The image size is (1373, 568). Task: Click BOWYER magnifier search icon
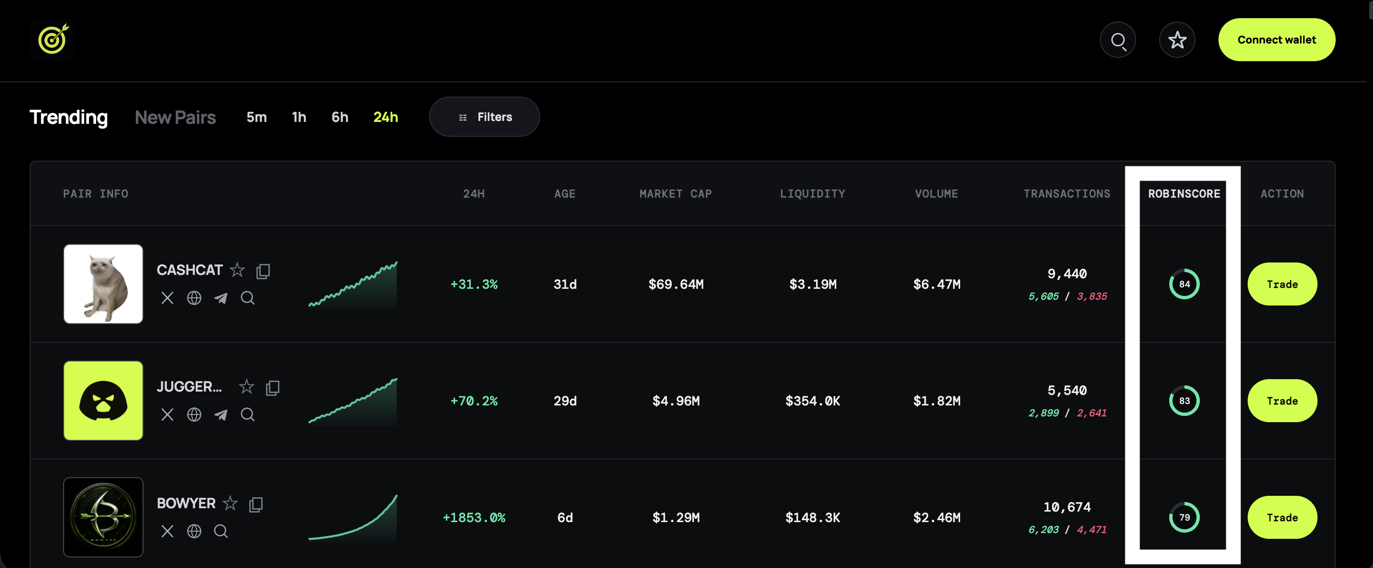tap(221, 531)
